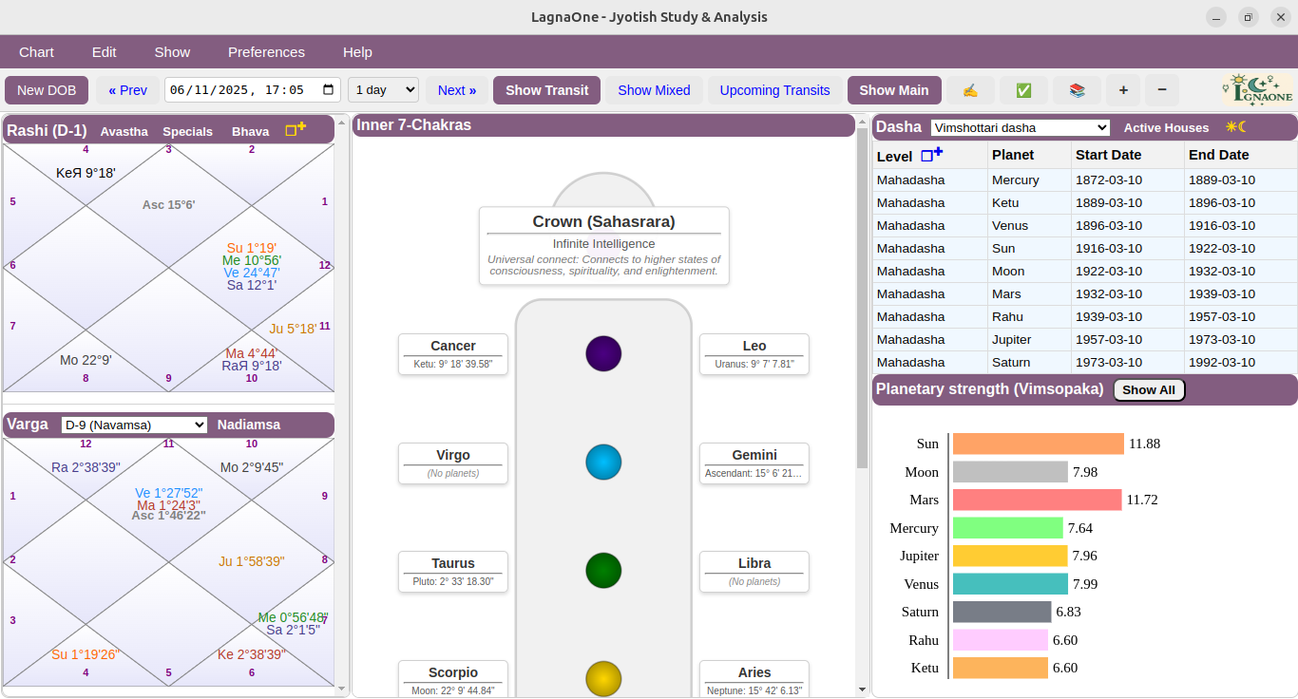Click the Show Transit button
Screen dimensions: 1298x699
(546, 90)
